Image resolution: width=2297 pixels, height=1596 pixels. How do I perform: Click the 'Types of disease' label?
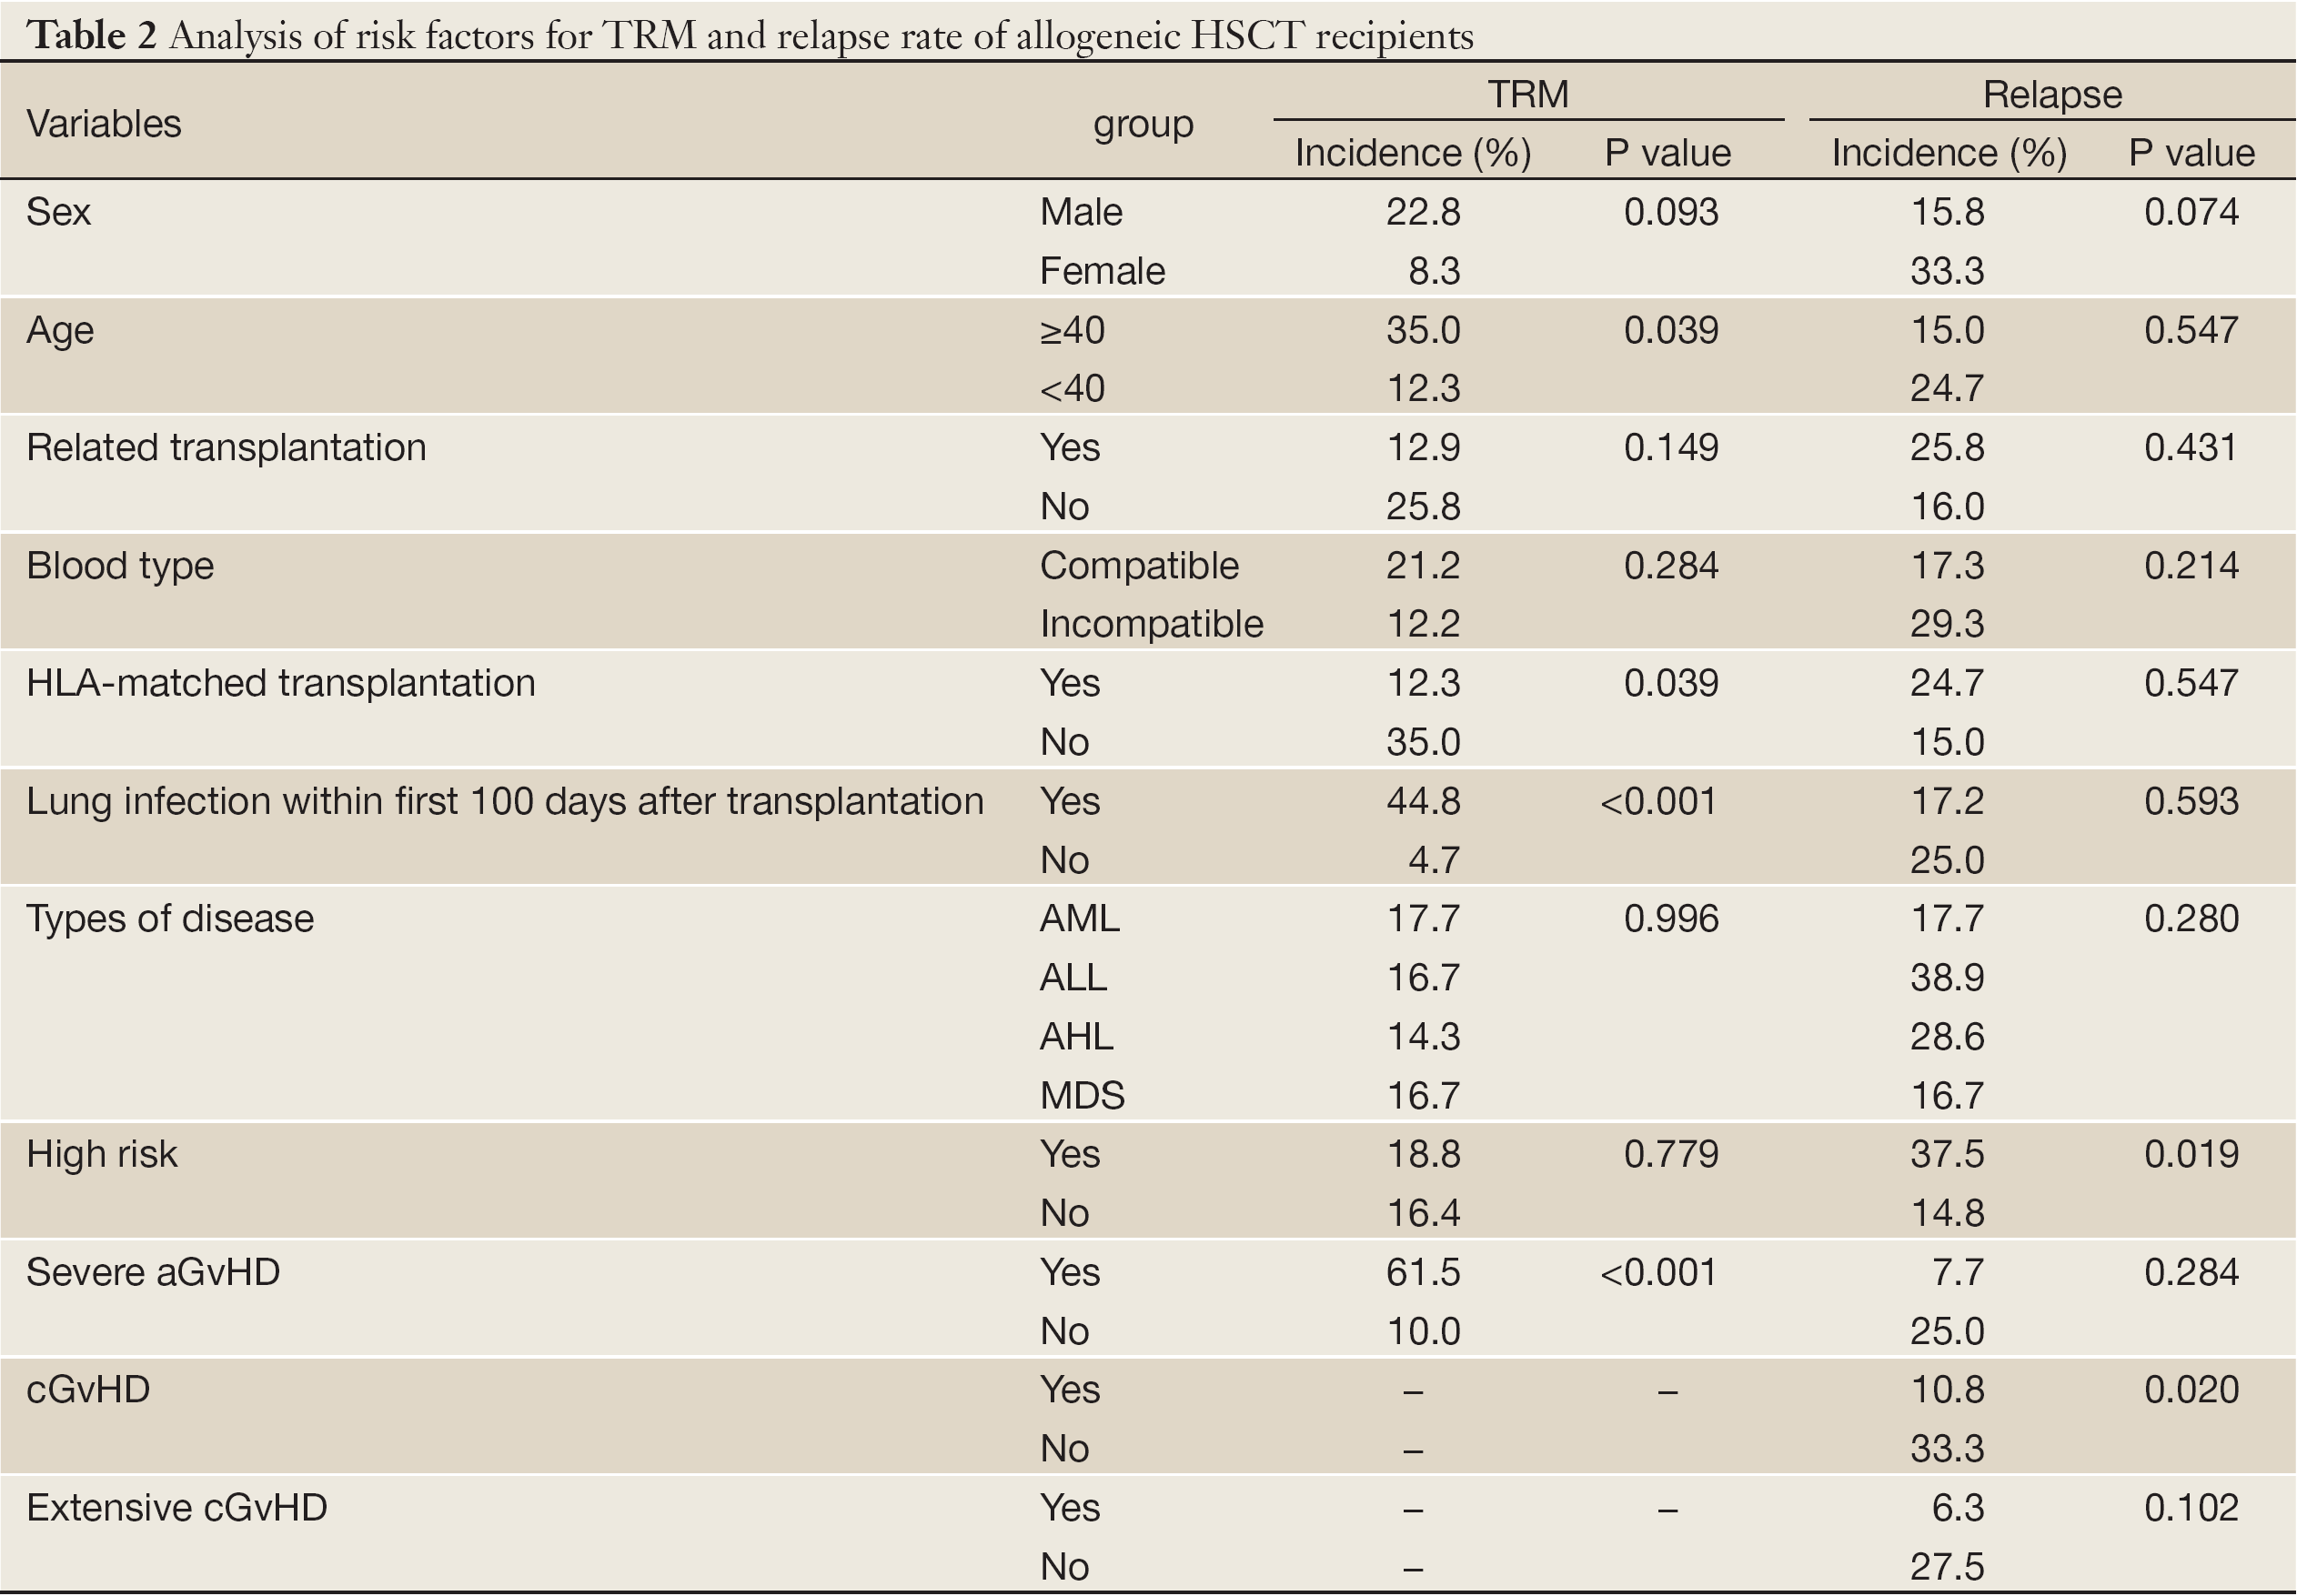click(x=170, y=919)
